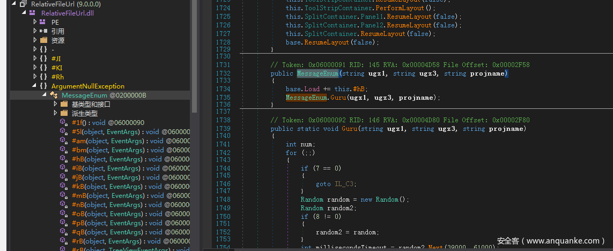Click the RelativeFileUrl.dll module icon
This screenshot has width=613, height=251.
(33, 13)
